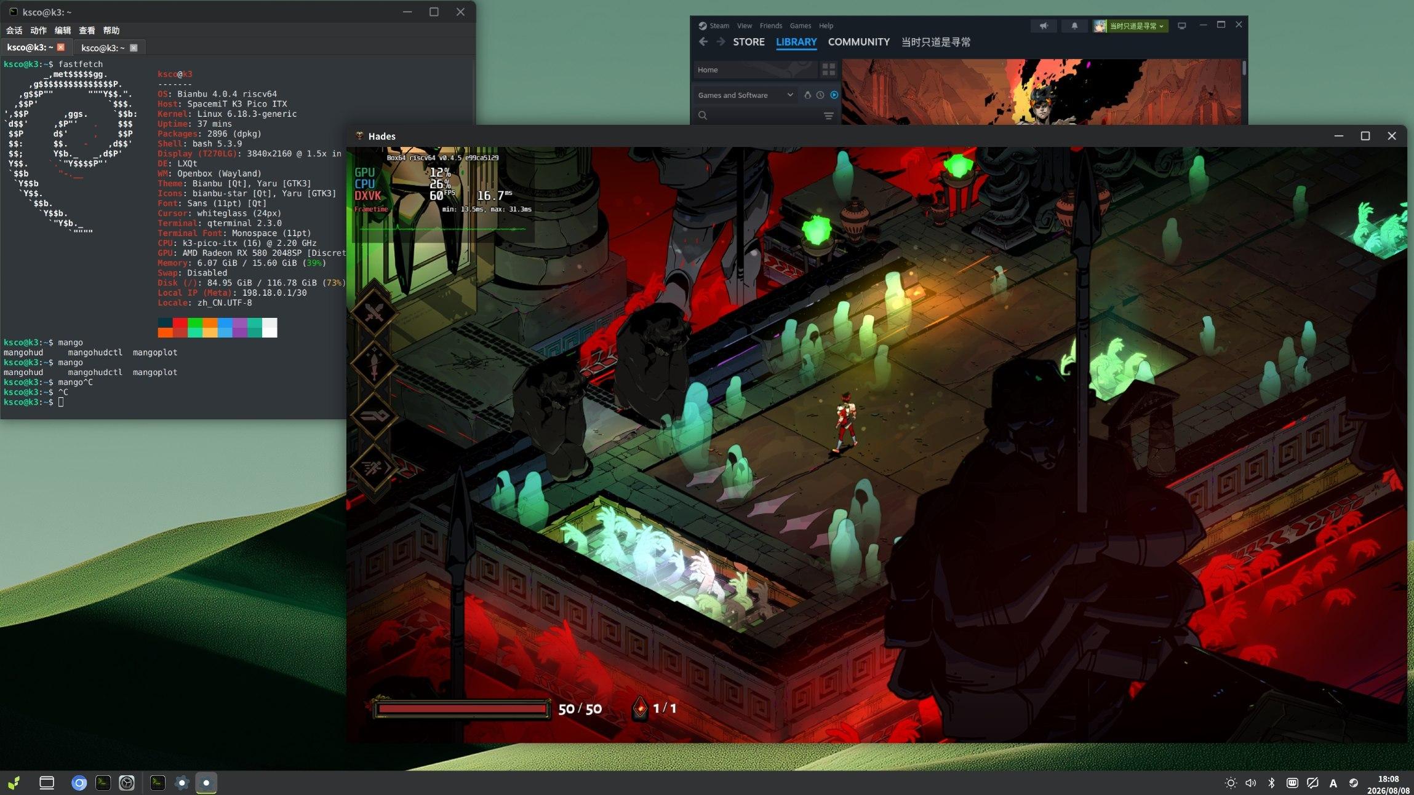
Task: Click the Steam tray icon
Action: point(1354,783)
